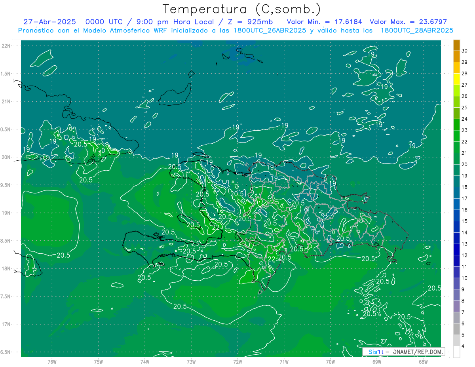The image size is (475, 367).
Task: Click the valid-until time '1800UTC_28ABR2025'
Action: [417, 30]
